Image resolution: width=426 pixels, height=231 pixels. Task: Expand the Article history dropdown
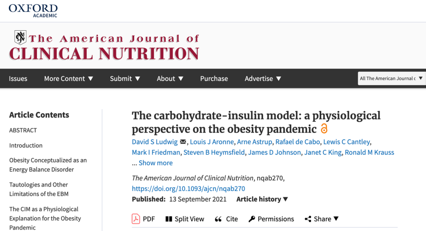262,199
